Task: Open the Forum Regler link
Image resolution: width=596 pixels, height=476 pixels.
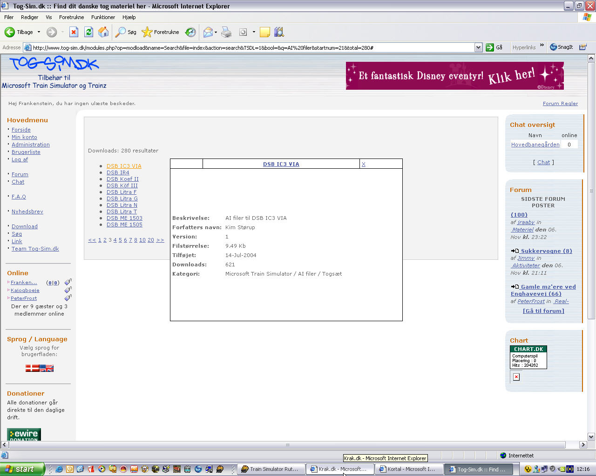Action: pos(560,103)
